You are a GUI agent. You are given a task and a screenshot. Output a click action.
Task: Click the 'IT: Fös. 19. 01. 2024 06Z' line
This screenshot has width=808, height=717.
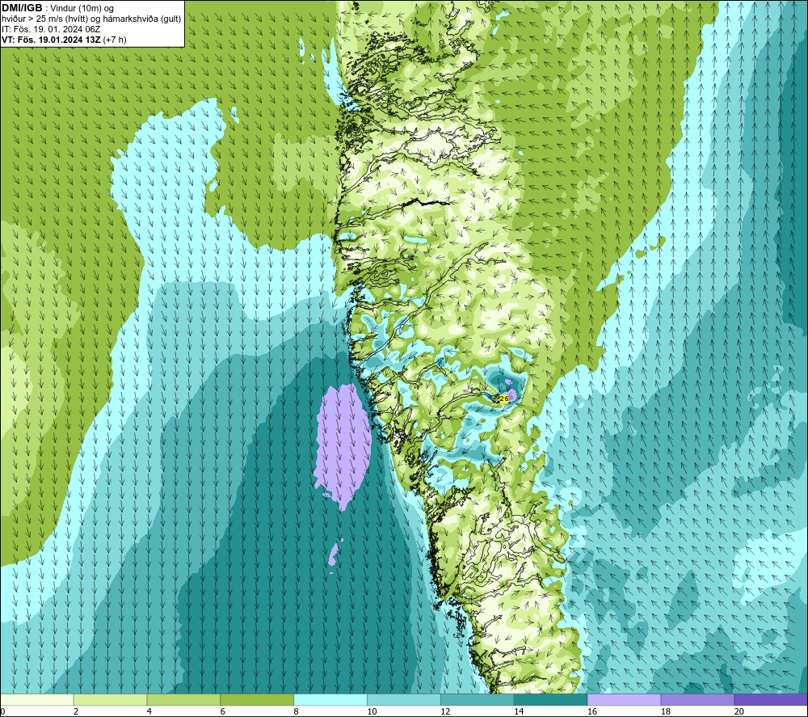(x=51, y=29)
